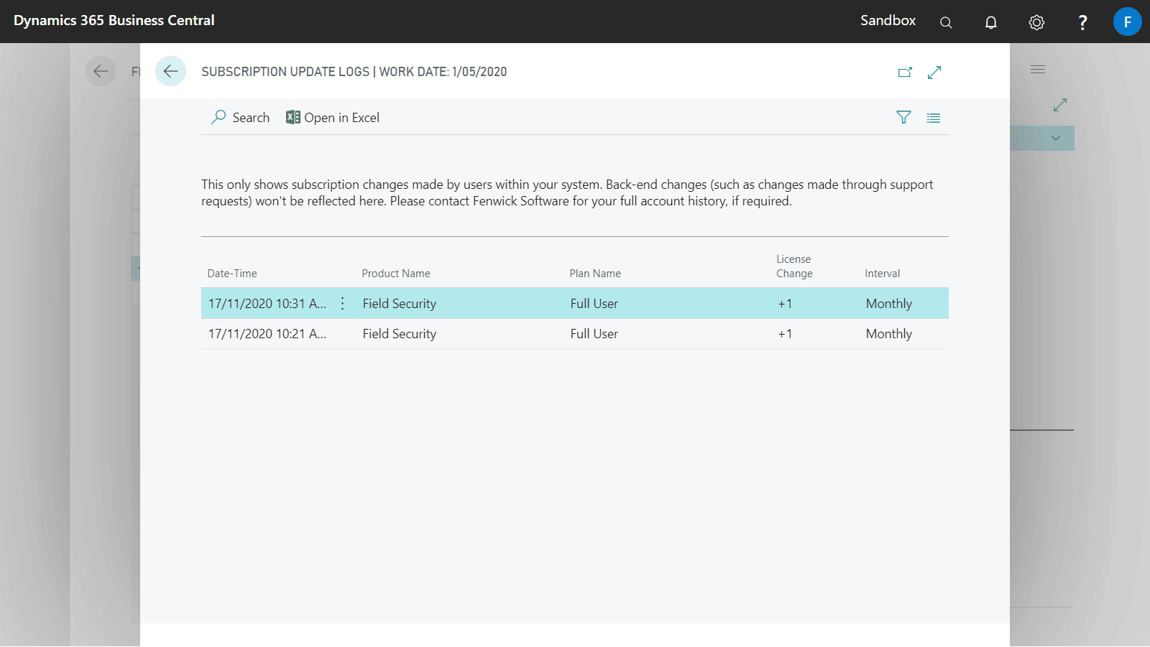The image size is (1150, 647).
Task: Open row options for 10:31 entry
Action: (x=343, y=304)
